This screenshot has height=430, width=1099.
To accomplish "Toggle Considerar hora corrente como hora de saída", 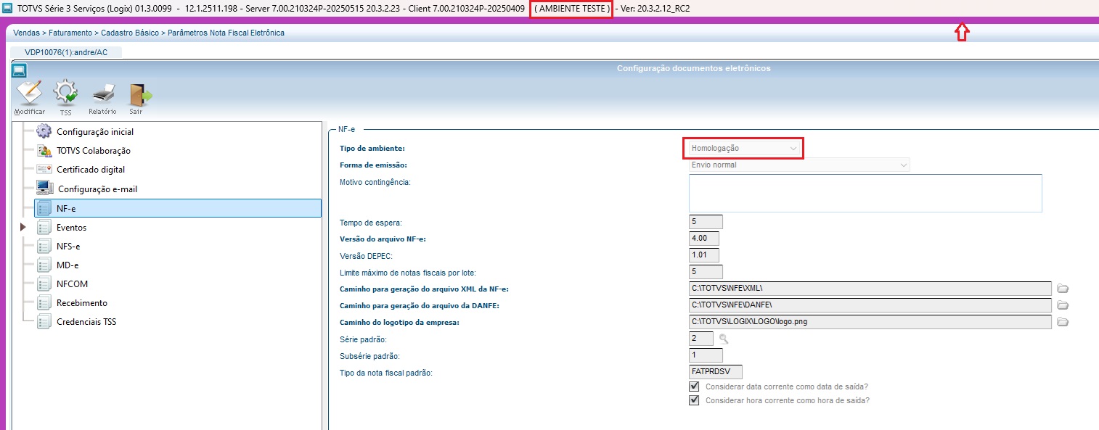I will point(694,400).
